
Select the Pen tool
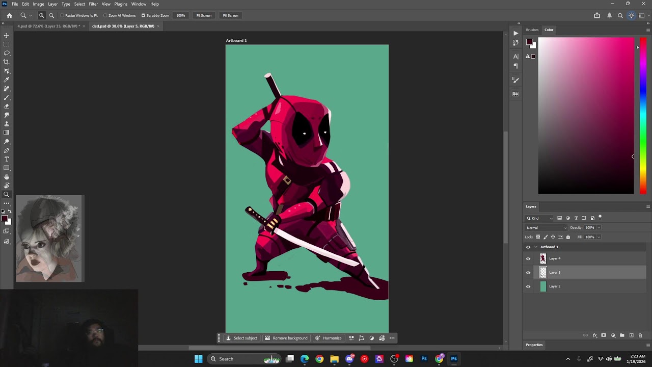coord(7,150)
